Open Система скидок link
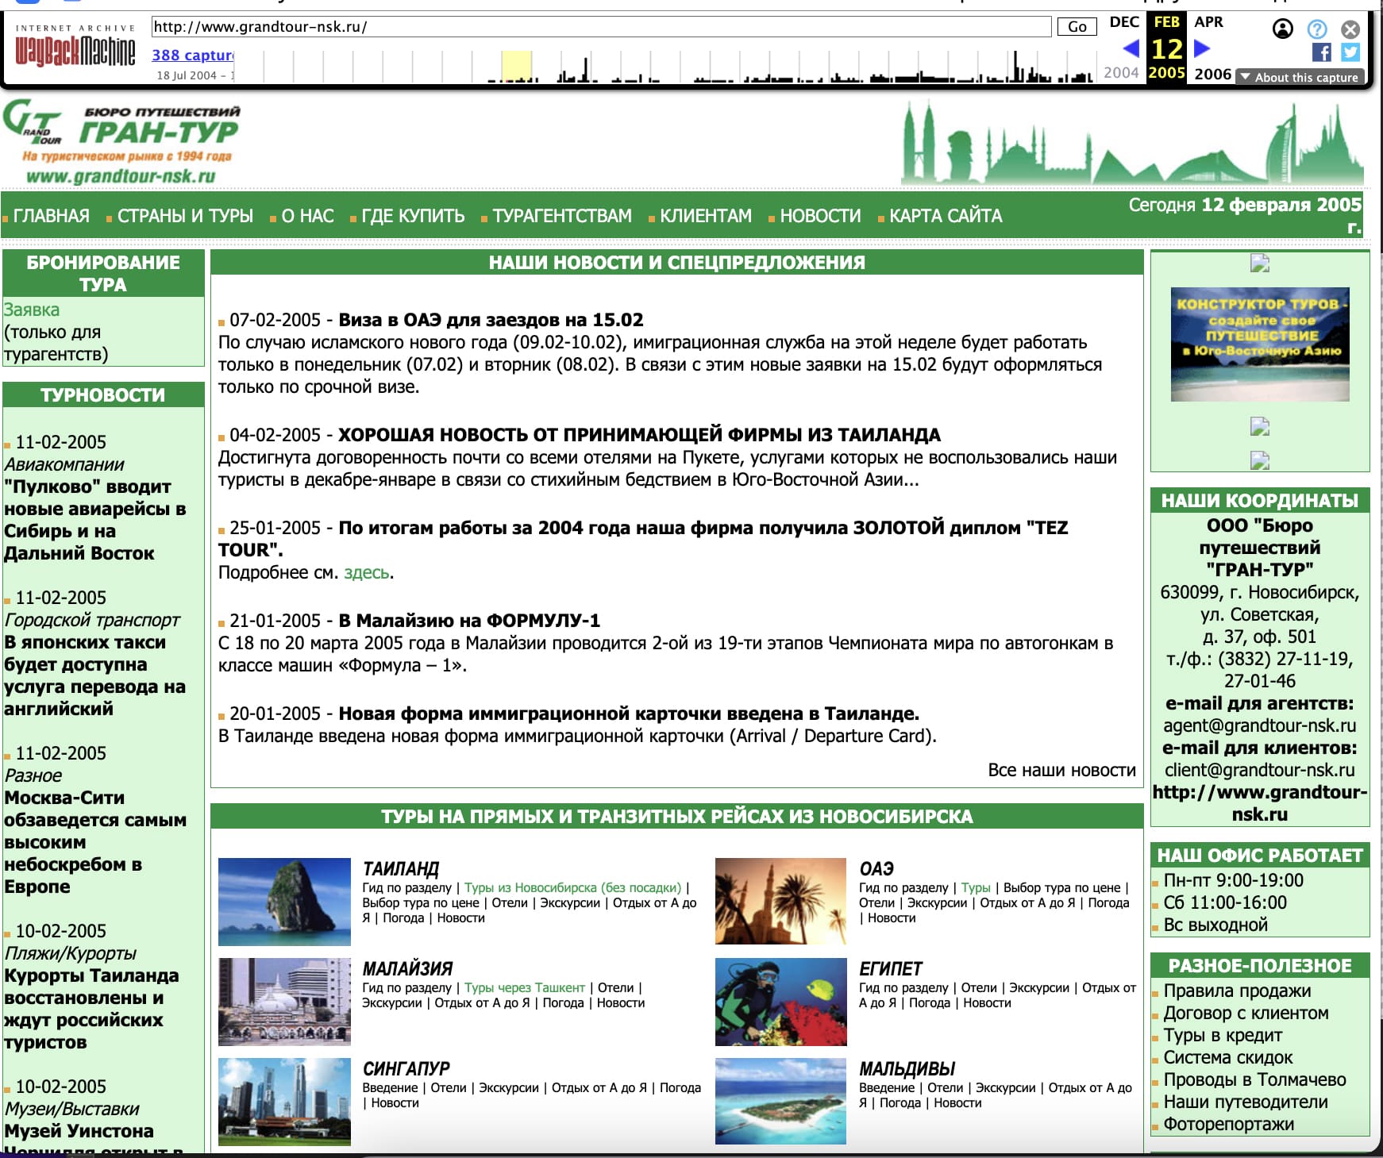Image resolution: width=1383 pixels, height=1158 pixels. tap(1228, 1057)
